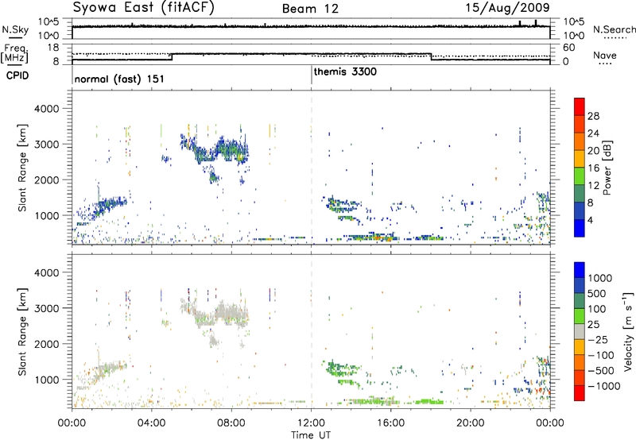Click the 'Nave' legend label
Viewport: 636px width, 440px height.
(x=605, y=55)
